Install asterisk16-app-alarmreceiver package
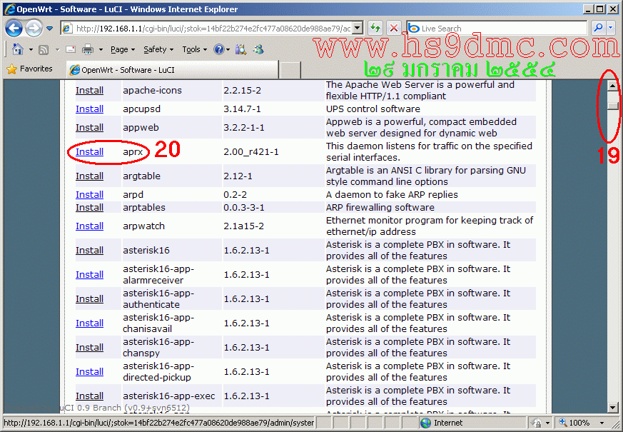The height and width of the screenshot is (432, 623). click(x=89, y=275)
